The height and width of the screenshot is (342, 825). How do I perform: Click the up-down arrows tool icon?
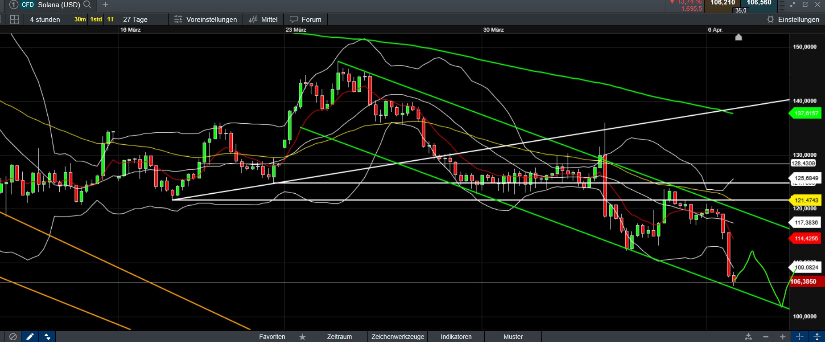point(47,337)
